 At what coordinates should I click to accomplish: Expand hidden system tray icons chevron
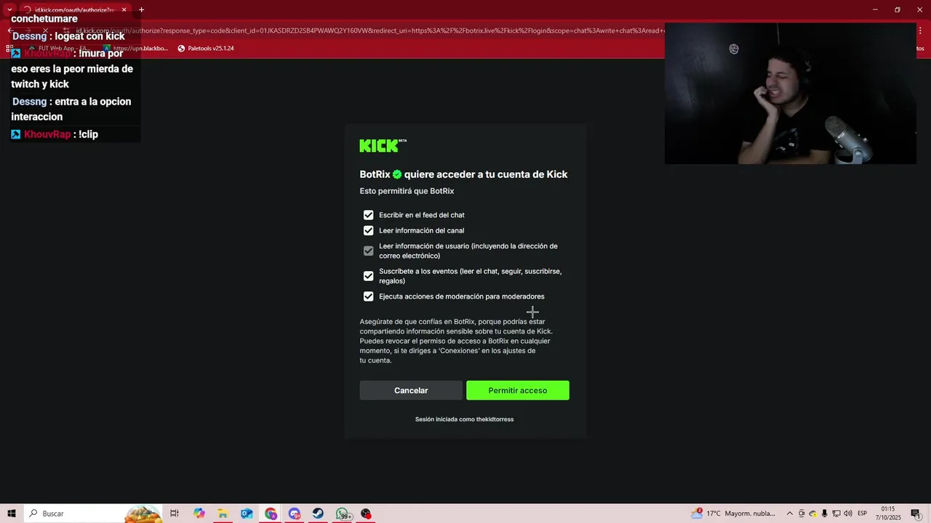pos(790,514)
